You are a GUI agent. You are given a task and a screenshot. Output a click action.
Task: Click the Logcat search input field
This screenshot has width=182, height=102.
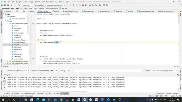tap(107, 71)
